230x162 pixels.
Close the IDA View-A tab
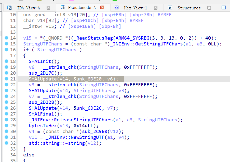click(48, 8)
